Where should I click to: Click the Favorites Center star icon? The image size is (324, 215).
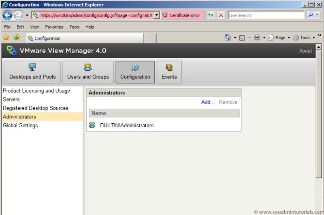(x=6, y=37)
